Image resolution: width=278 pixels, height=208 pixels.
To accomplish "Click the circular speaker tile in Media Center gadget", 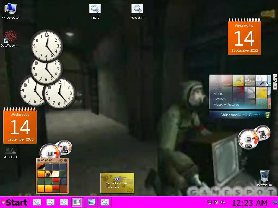I will [x=250, y=81].
